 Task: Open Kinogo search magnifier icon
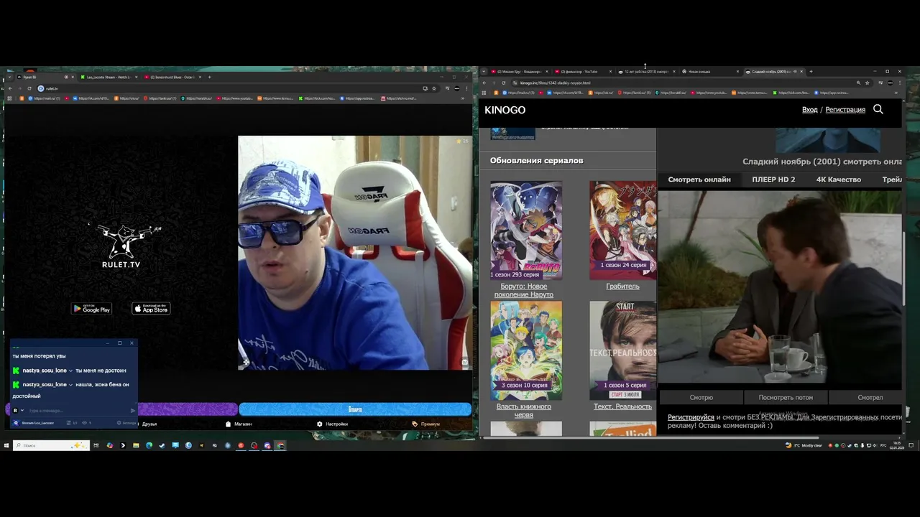point(878,109)
